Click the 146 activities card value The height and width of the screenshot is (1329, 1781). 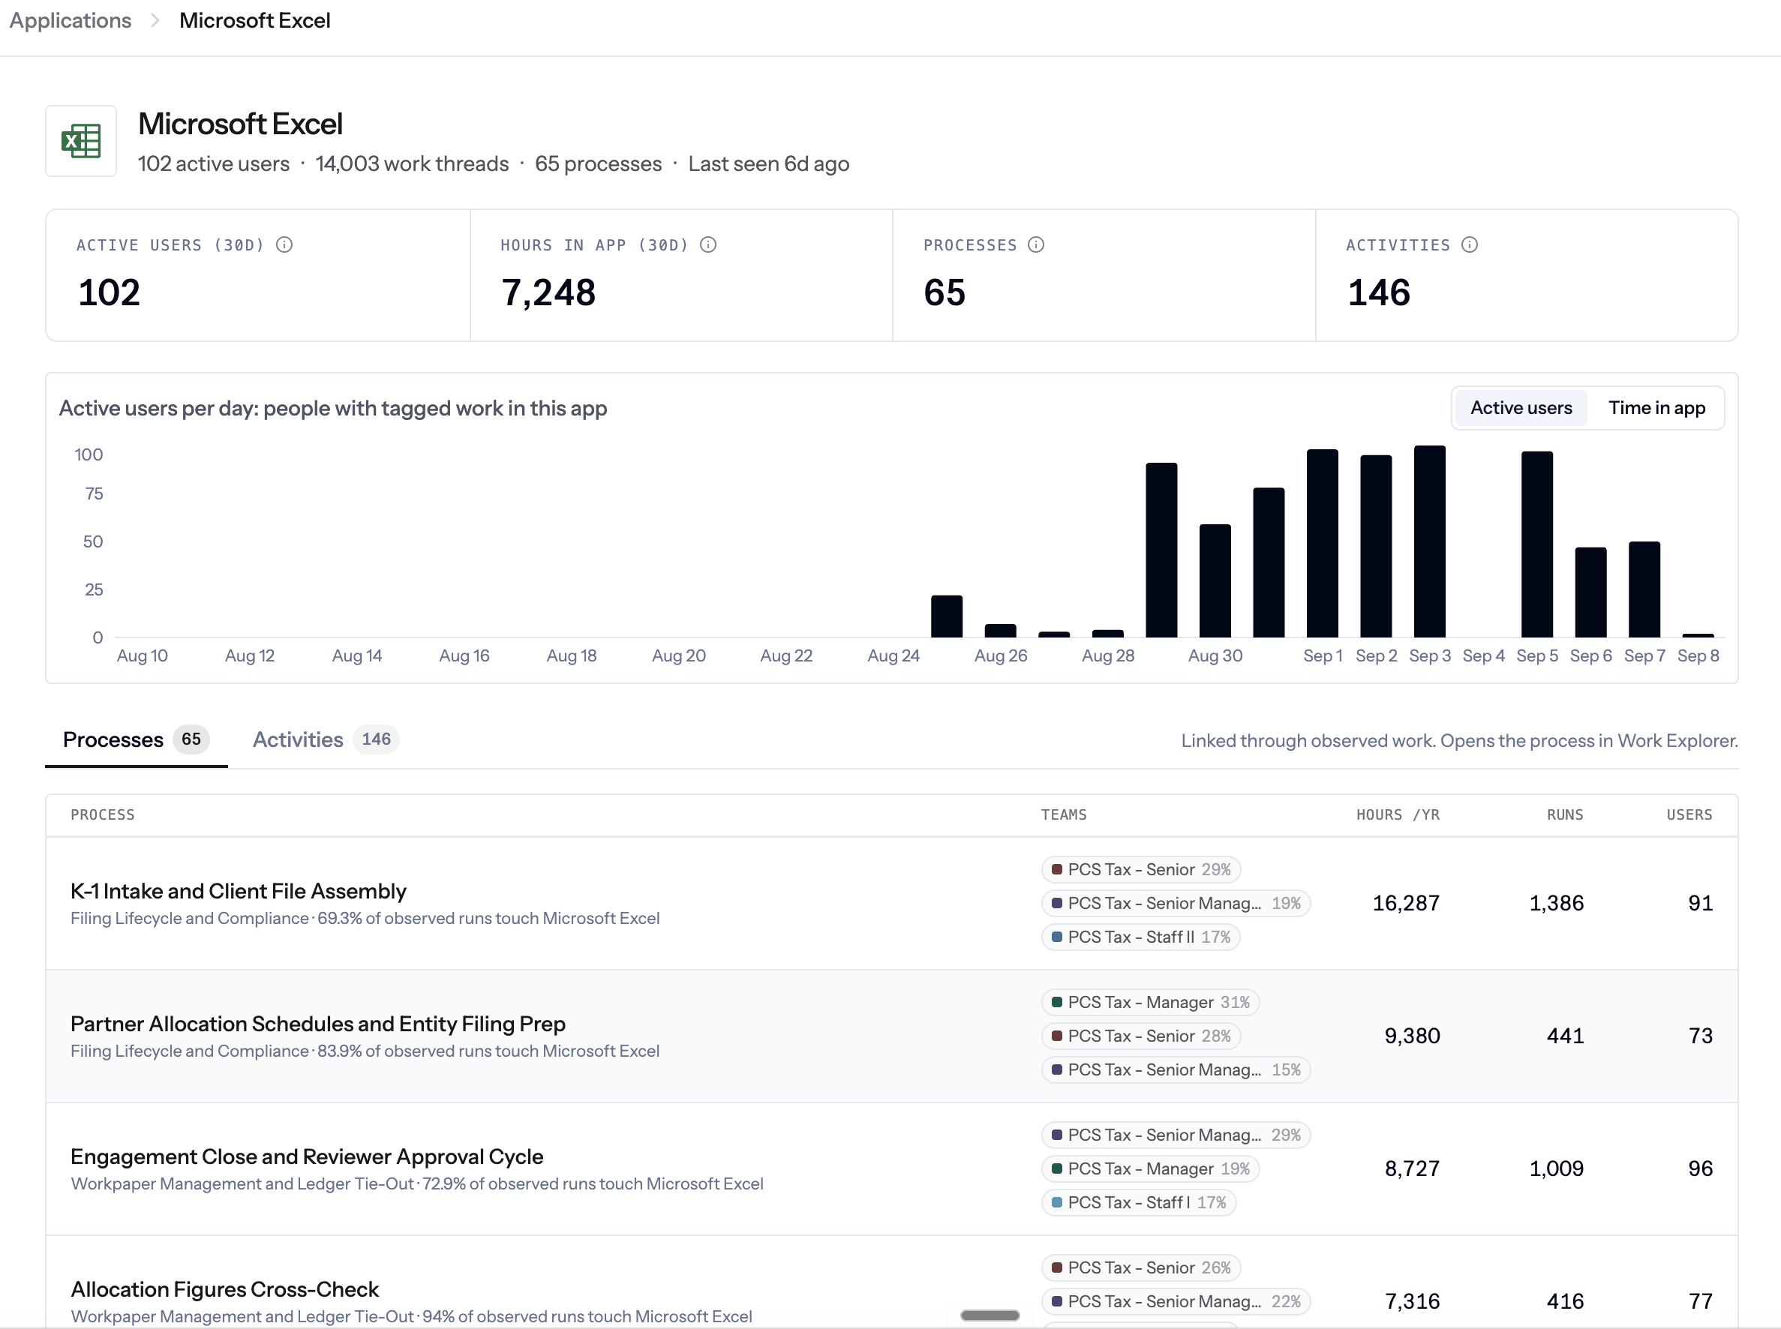click(1379, 292)
